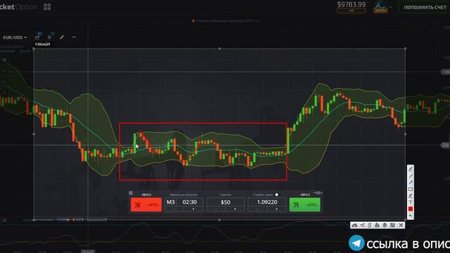The height and width of the screenshot is (253, 450).
Task: Select the Lightshot marker tool
Action: click(411, 195)
